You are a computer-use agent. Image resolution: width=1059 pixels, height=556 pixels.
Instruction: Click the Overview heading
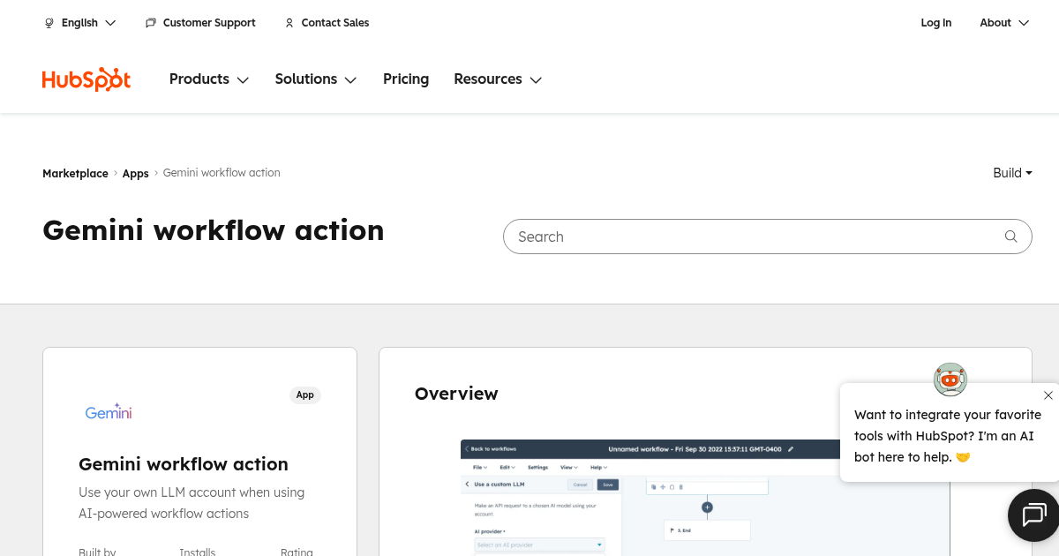tap(456, 394)
